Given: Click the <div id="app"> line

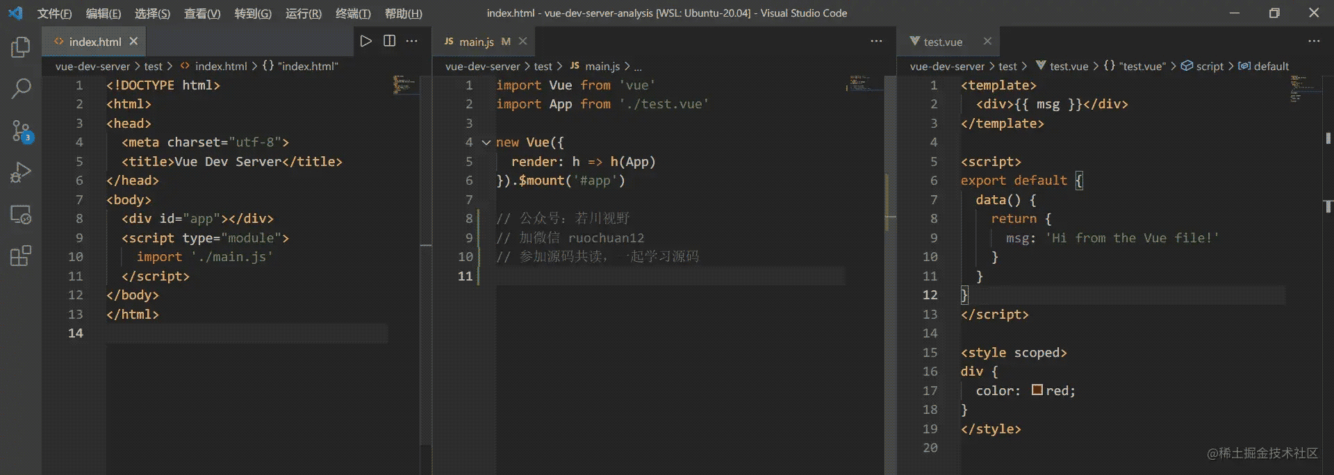Looking at the screenshot, I should [x=197, y=219].
